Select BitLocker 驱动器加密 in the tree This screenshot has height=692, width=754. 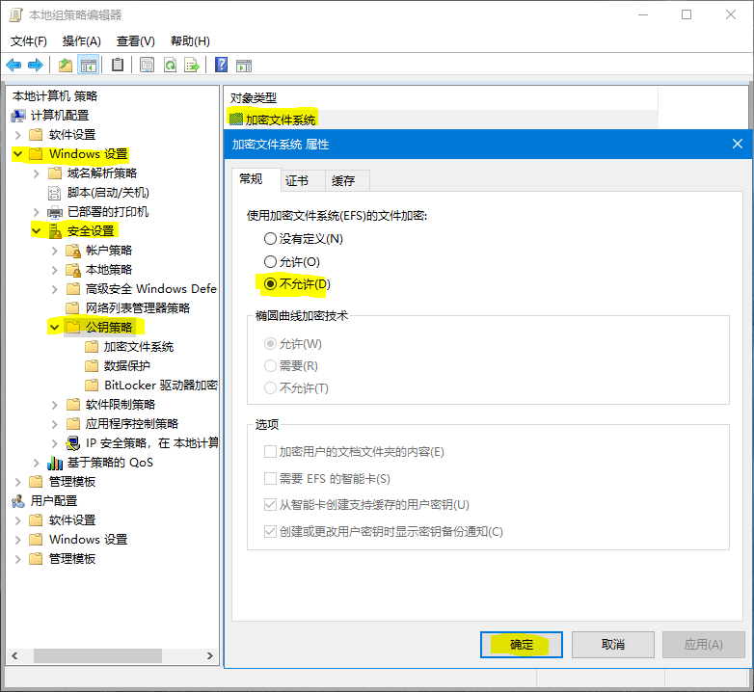(160, 385)
